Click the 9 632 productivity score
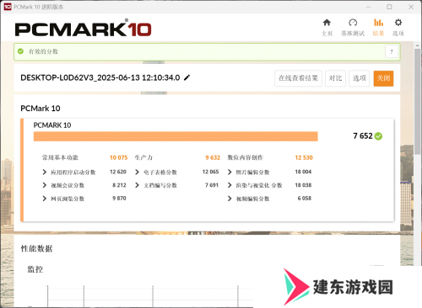The height and width of the screenshot is (308, 422). point(213,157)
